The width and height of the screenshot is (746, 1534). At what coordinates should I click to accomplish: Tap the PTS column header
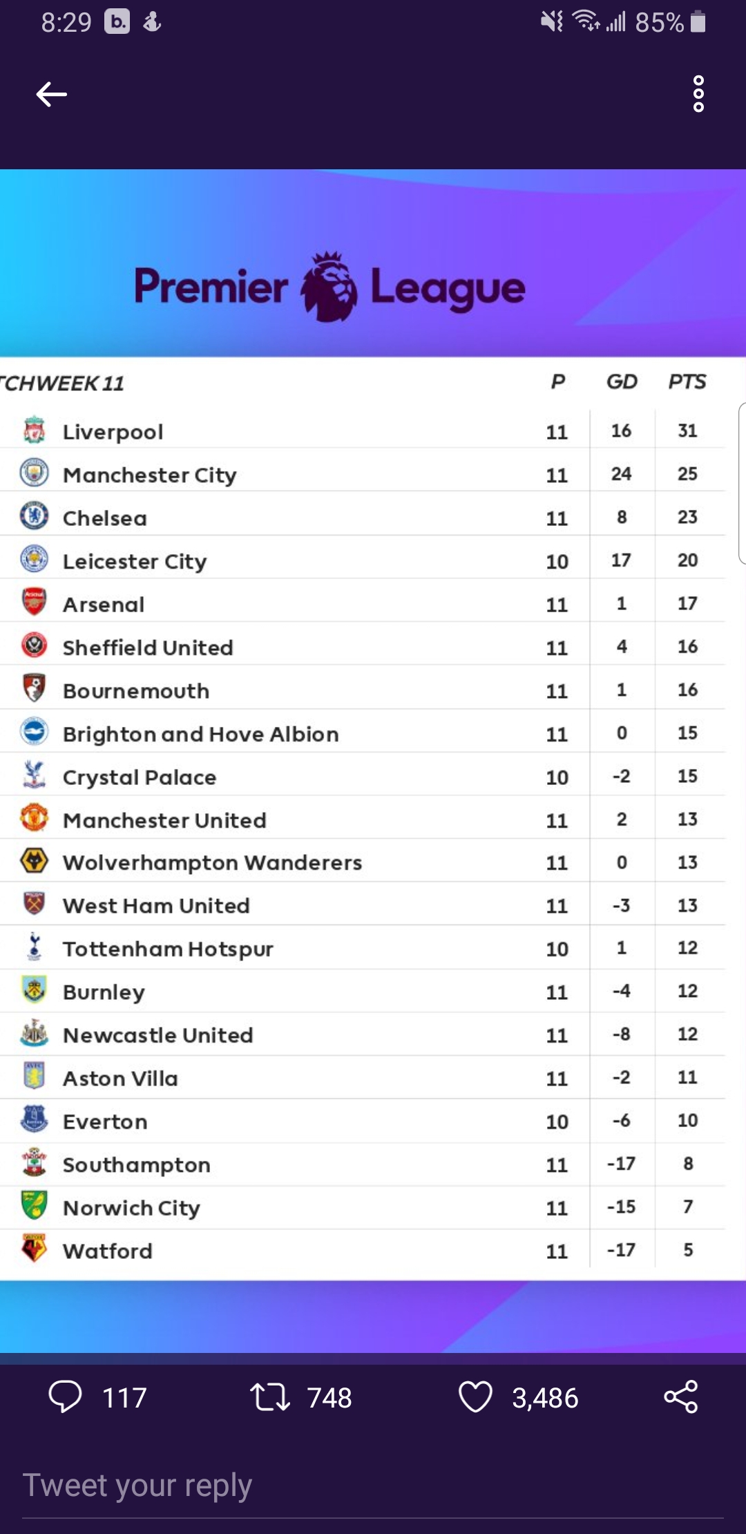(687, 382)
